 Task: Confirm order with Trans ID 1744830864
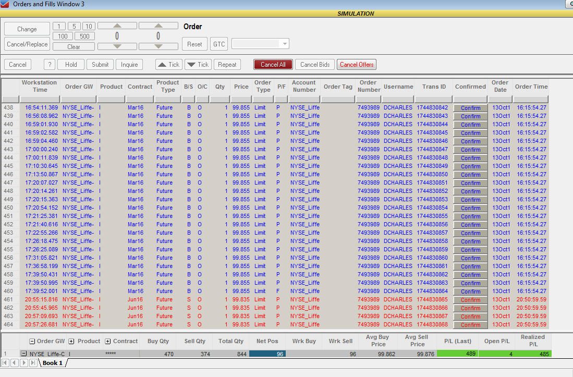point(470,291)
